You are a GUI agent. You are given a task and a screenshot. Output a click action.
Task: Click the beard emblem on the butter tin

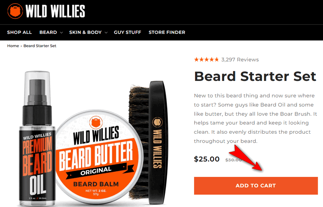[x=96, y=122]
